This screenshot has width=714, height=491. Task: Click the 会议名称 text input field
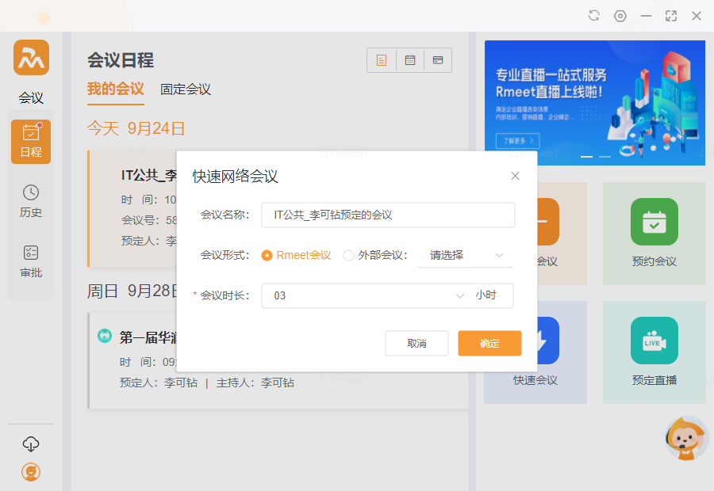click(388, 215)
